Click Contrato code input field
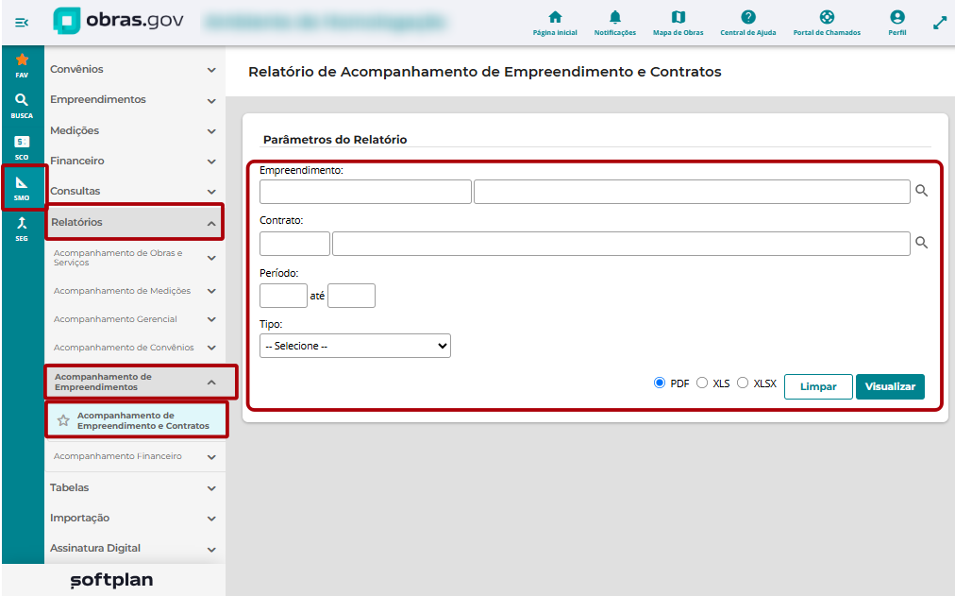This screenshot has width=955, height=596. coord(294,243)
